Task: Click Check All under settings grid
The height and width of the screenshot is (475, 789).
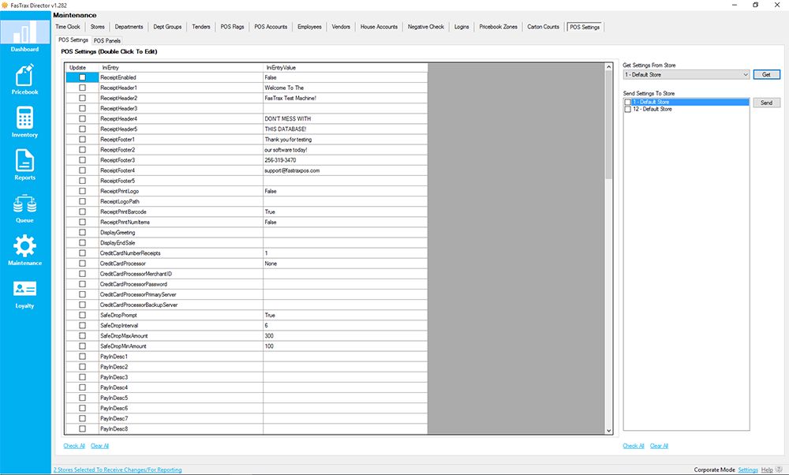Action: 74,446
